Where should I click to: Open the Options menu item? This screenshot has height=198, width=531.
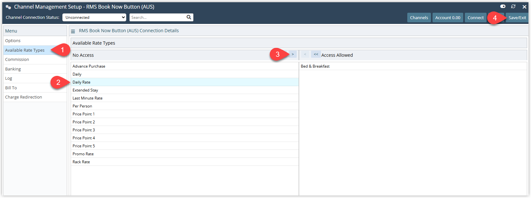coord(35,40)
